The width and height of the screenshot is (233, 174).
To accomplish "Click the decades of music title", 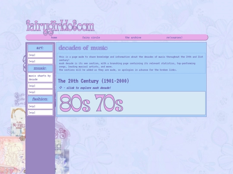I will [83, 48].
